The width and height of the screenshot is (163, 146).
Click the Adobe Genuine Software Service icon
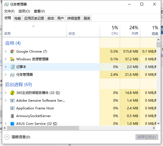[12, 101]
